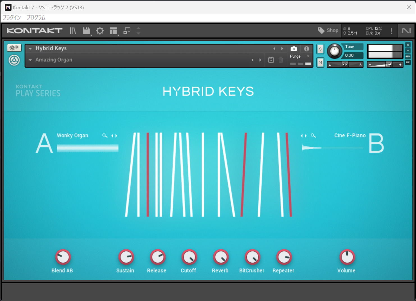Toggle the AUX sends panel
The width and height of the screenshot is (416, 301).
408,56
